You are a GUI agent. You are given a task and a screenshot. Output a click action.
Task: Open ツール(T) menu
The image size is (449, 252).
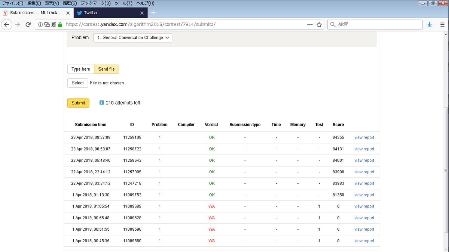click(123, 3)
